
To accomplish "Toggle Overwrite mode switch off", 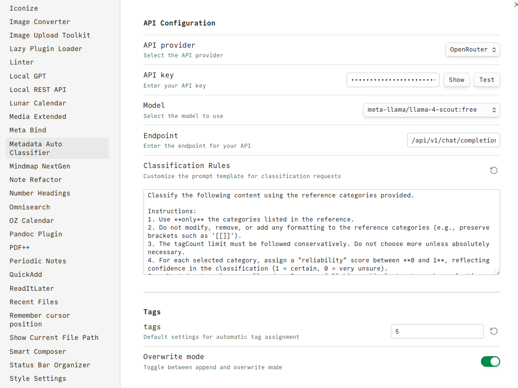I will [490, 362].
